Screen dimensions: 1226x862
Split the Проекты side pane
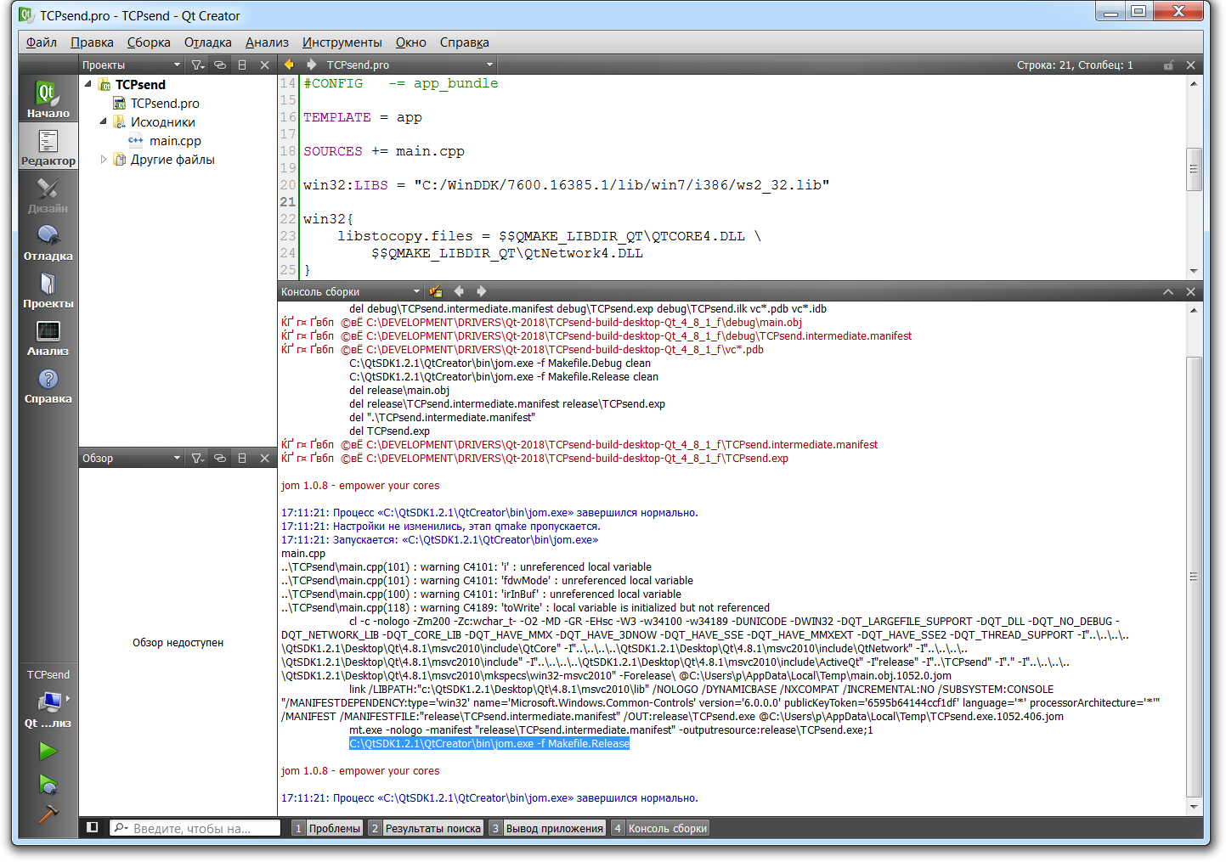pyautogui.click(x=242, y=65)
